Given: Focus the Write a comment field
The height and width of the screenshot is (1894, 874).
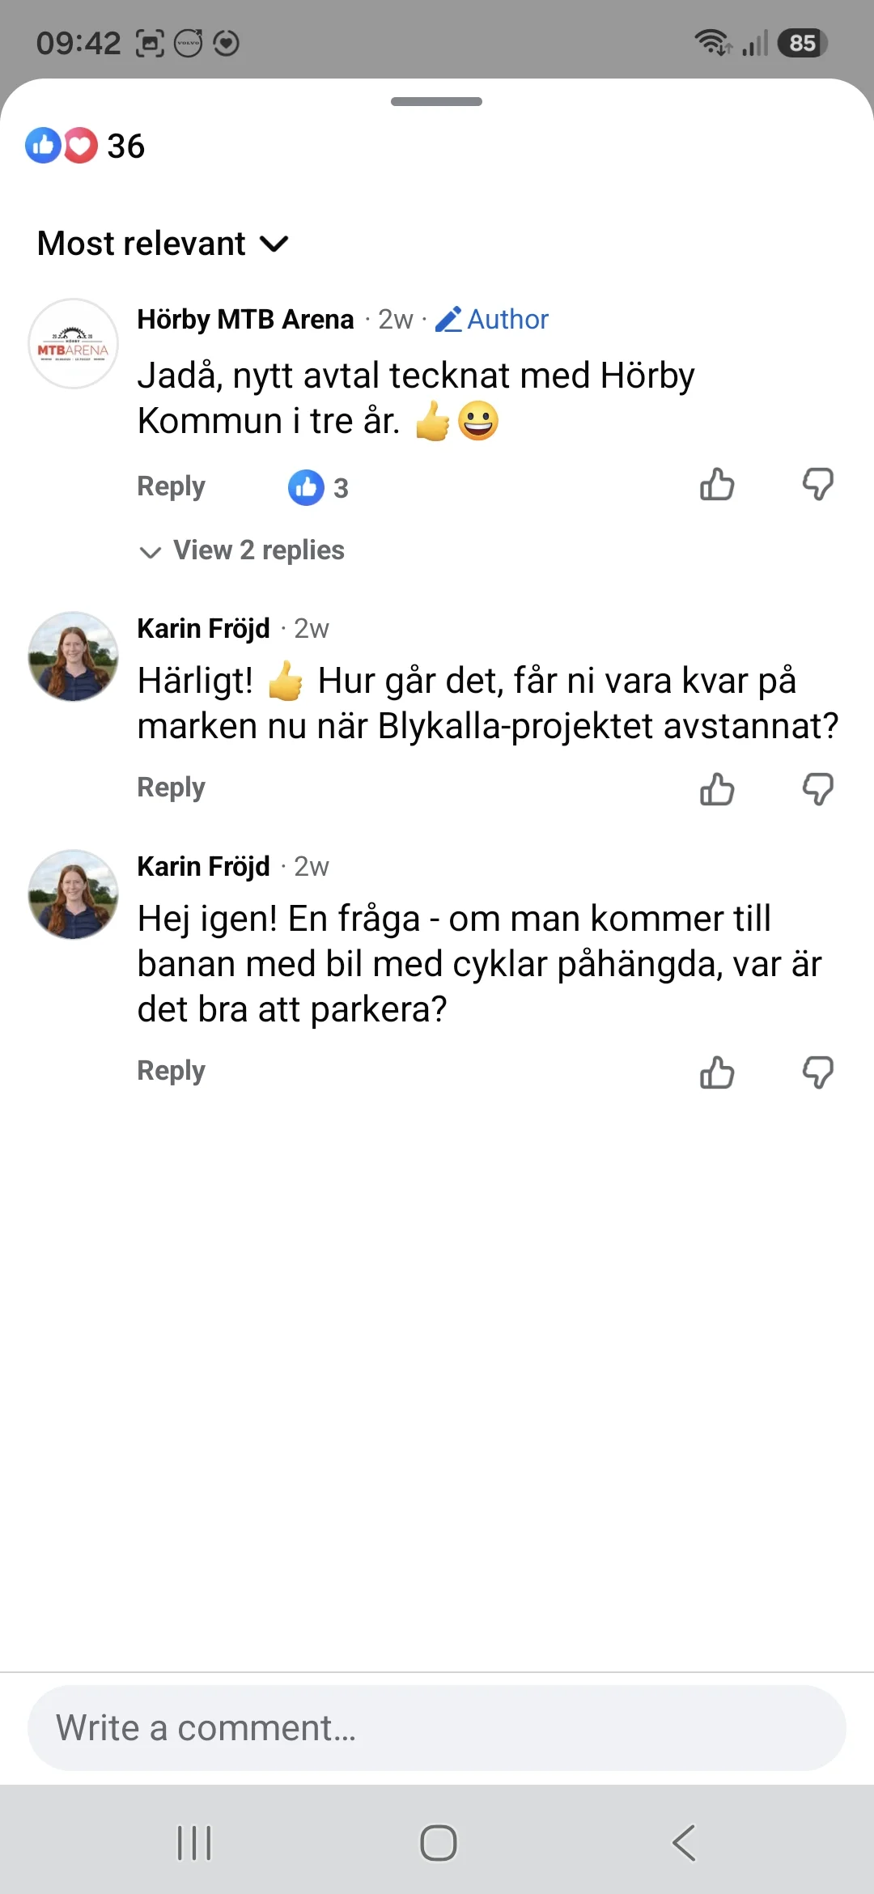Looking at the screenshot, I should coord(437,1728).
